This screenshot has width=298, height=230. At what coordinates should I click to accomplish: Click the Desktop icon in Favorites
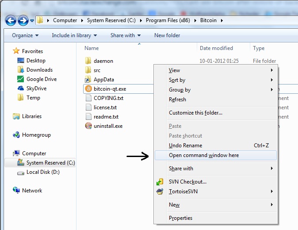20,61
